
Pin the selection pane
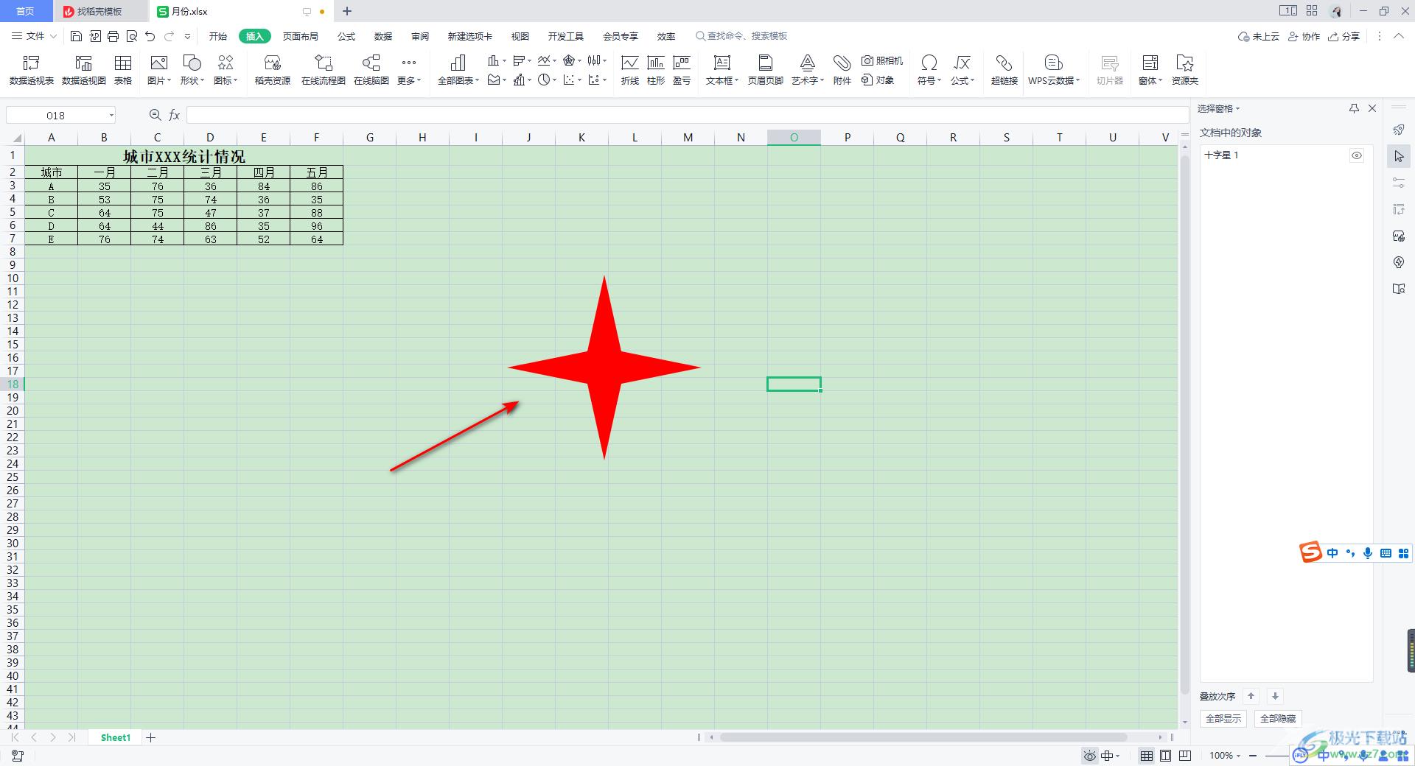pos(1354,108)
